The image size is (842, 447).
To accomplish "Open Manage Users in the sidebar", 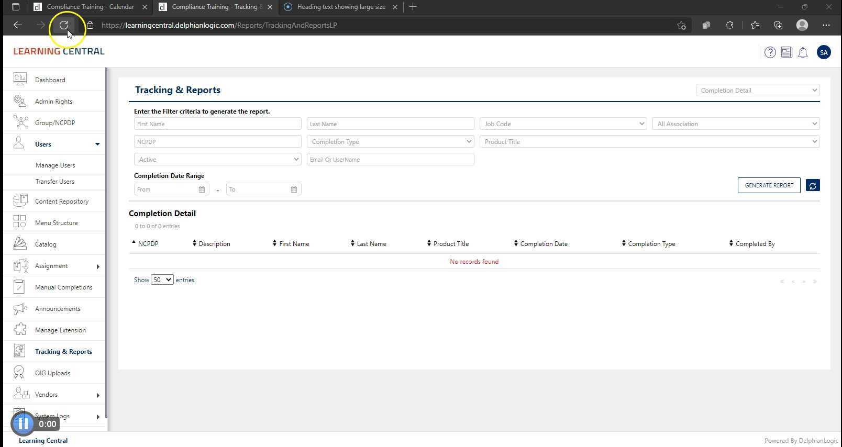I will [55, 165].
